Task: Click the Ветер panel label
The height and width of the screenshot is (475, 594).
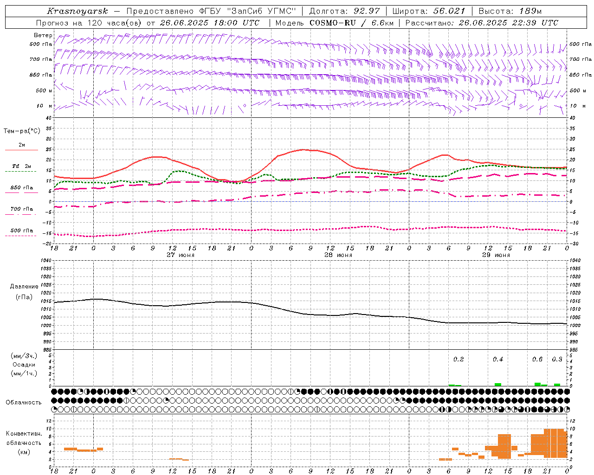Action: (43, 35)
